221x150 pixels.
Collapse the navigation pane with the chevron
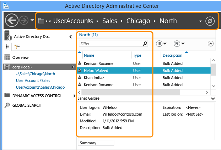71,37
